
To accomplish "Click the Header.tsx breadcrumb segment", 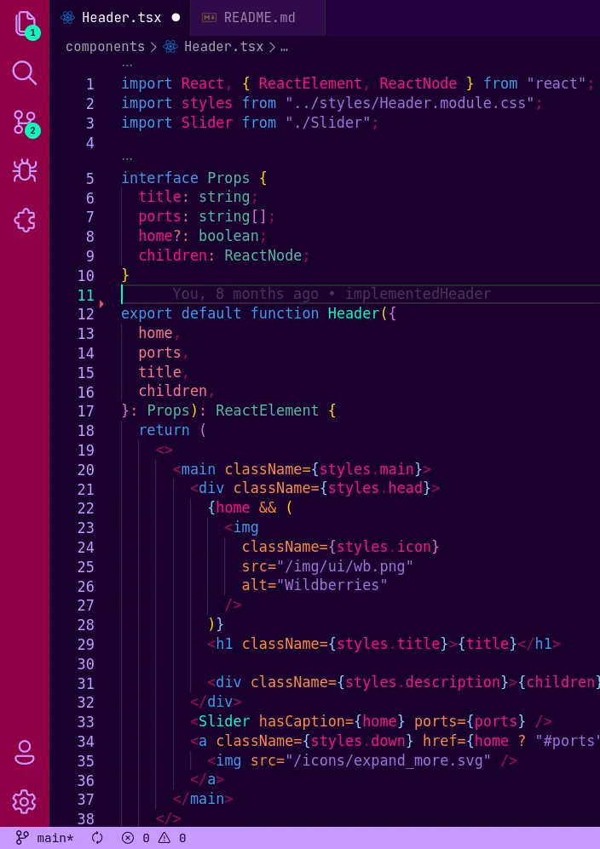I will (x=213, y=47).
